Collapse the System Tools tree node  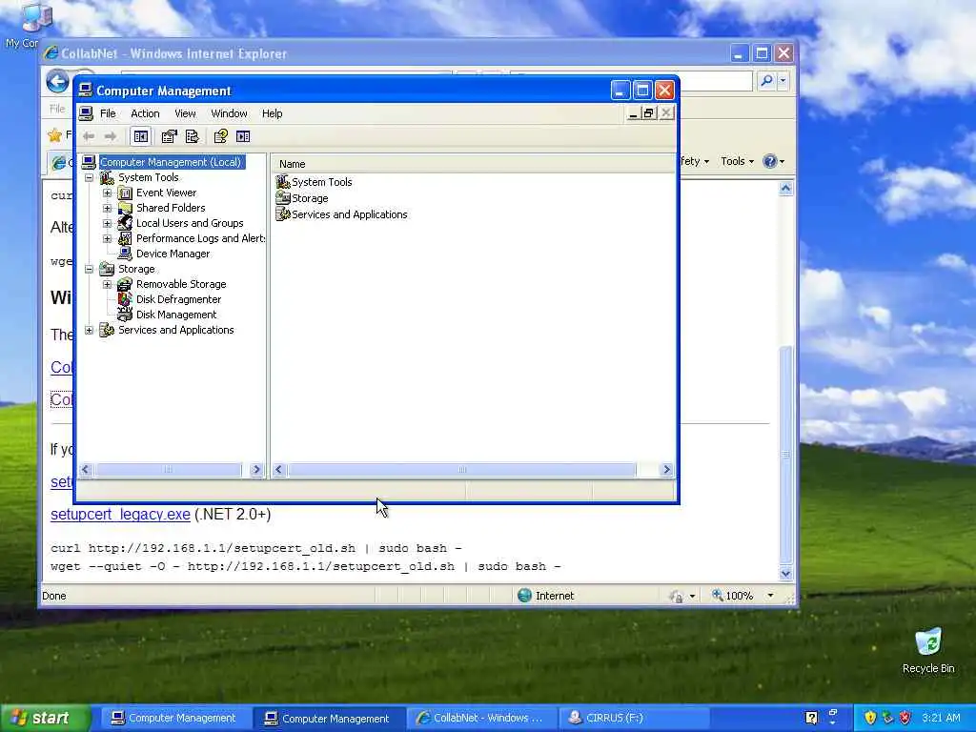(89, 178)
